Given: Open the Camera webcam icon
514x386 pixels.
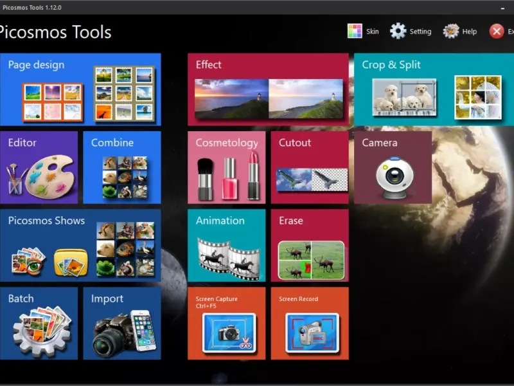Looking at the screenshot, I should [x=394, y=178].
